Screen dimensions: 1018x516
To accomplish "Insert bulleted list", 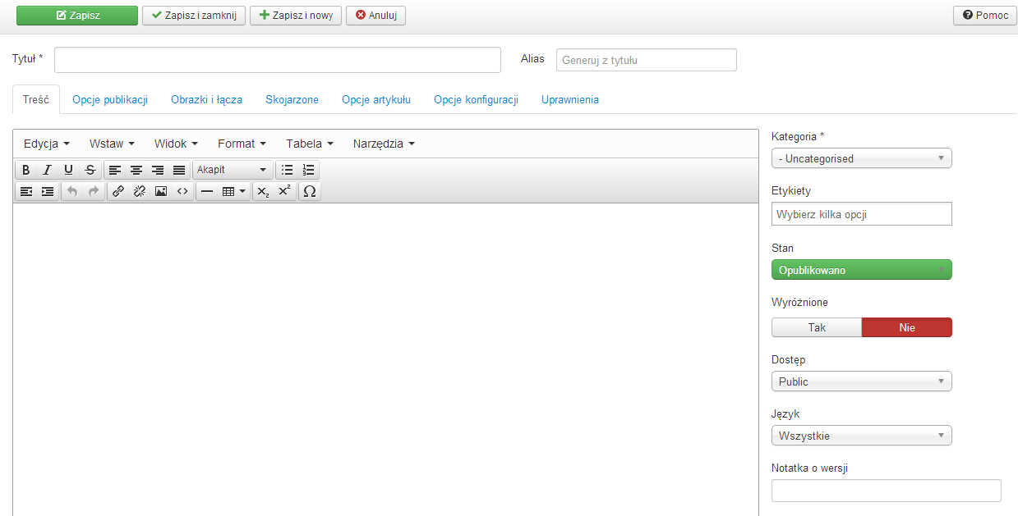I will tap(288, 171).
